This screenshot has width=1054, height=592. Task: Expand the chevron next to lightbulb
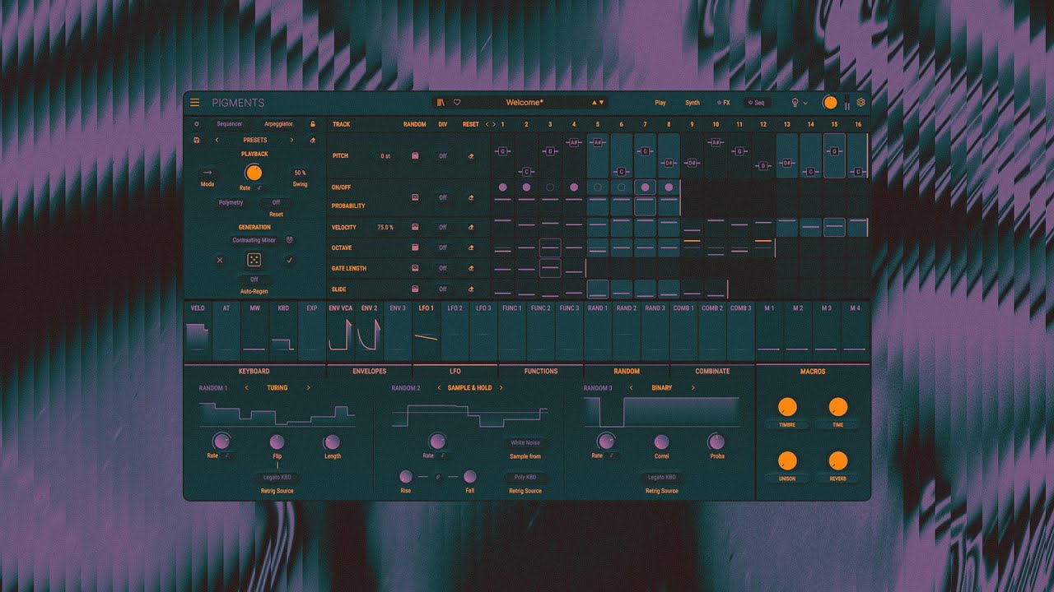tap(806, 103)
